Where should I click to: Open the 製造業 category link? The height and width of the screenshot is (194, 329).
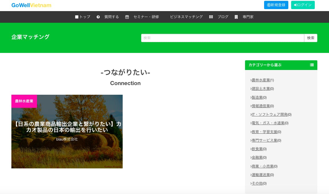(257, 98)
